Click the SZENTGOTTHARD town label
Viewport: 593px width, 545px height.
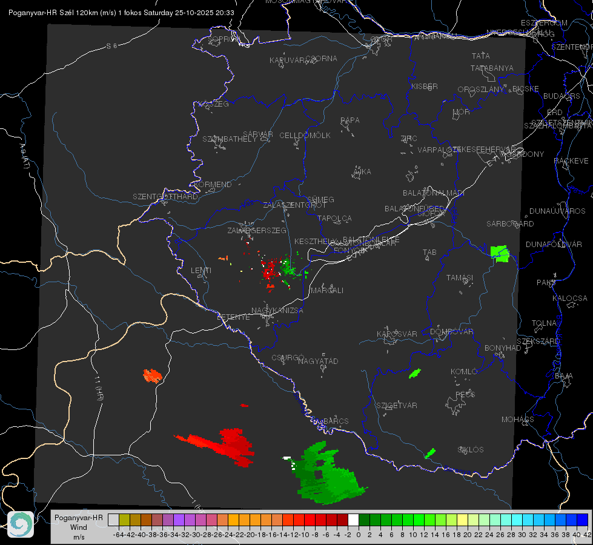pos(165,197)
